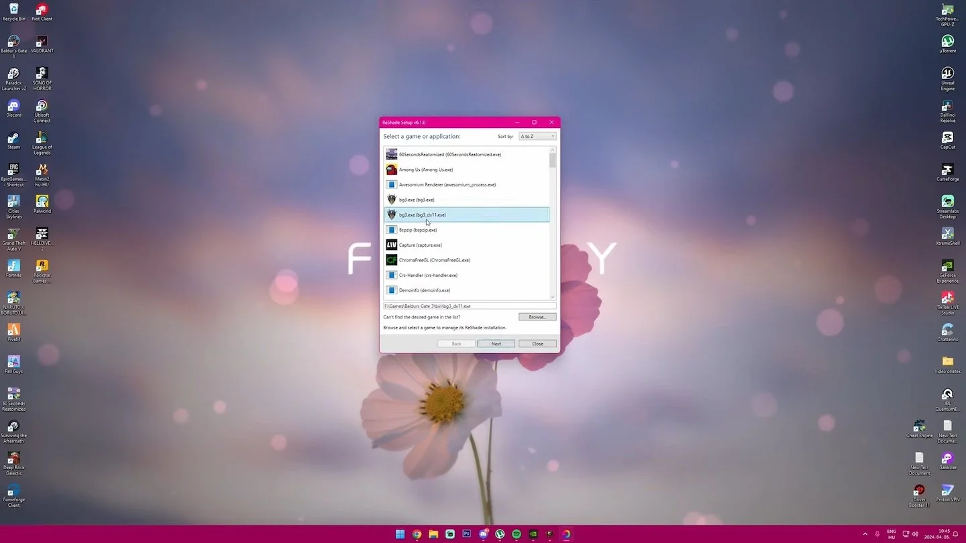Viewport: 966px width, 543px height.
Task: Click the list scrollbar down arrow
Action: 553,297
